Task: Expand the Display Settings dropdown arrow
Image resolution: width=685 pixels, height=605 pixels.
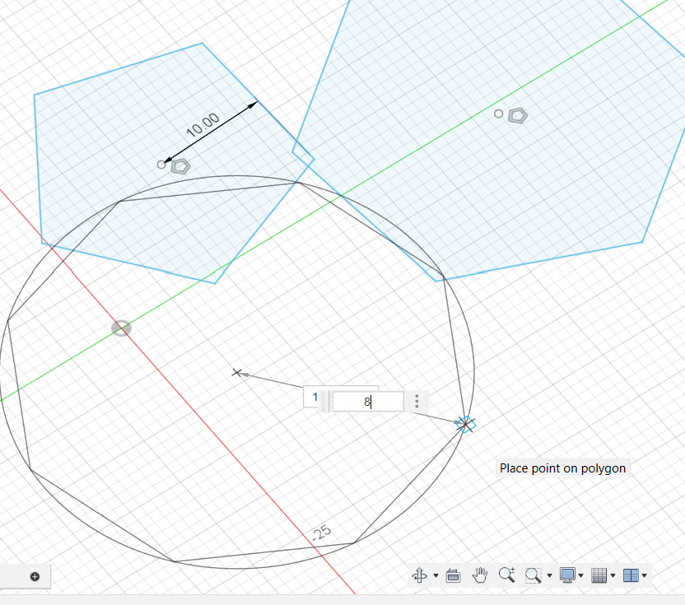Action: click(x=580, y=575)
